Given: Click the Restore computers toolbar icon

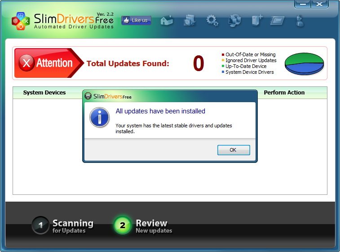Looking at the screenshot, I should (x=234, y=21).
